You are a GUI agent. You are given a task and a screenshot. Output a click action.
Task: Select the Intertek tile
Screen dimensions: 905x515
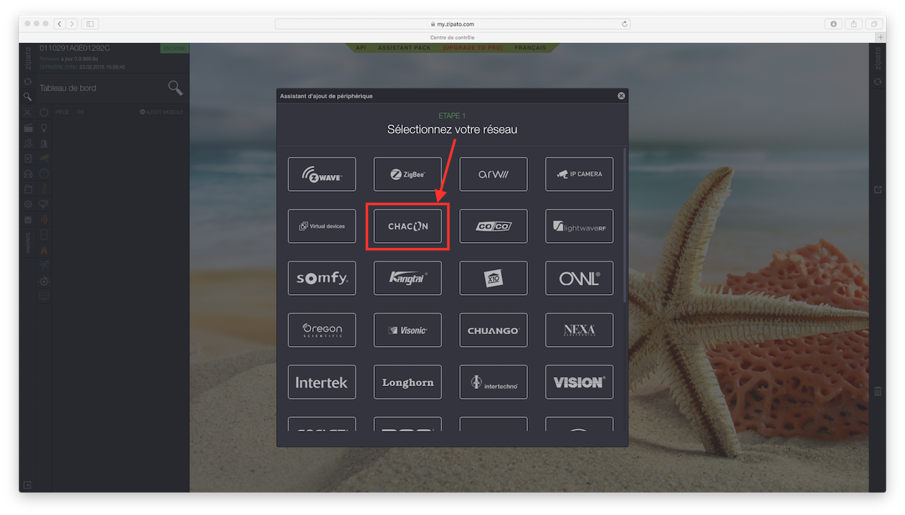pyautogui.click(x=322, y=382)
